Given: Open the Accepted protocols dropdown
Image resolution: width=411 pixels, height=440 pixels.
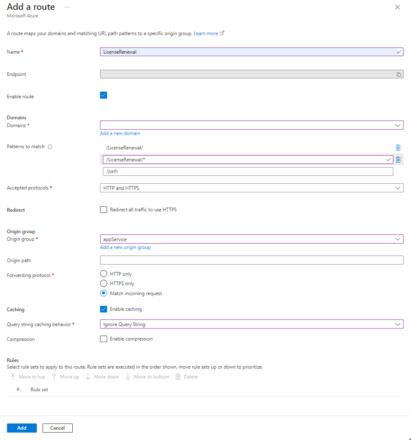Looking at the screenshot, I should pyautogui.click(x=252, y=188).
